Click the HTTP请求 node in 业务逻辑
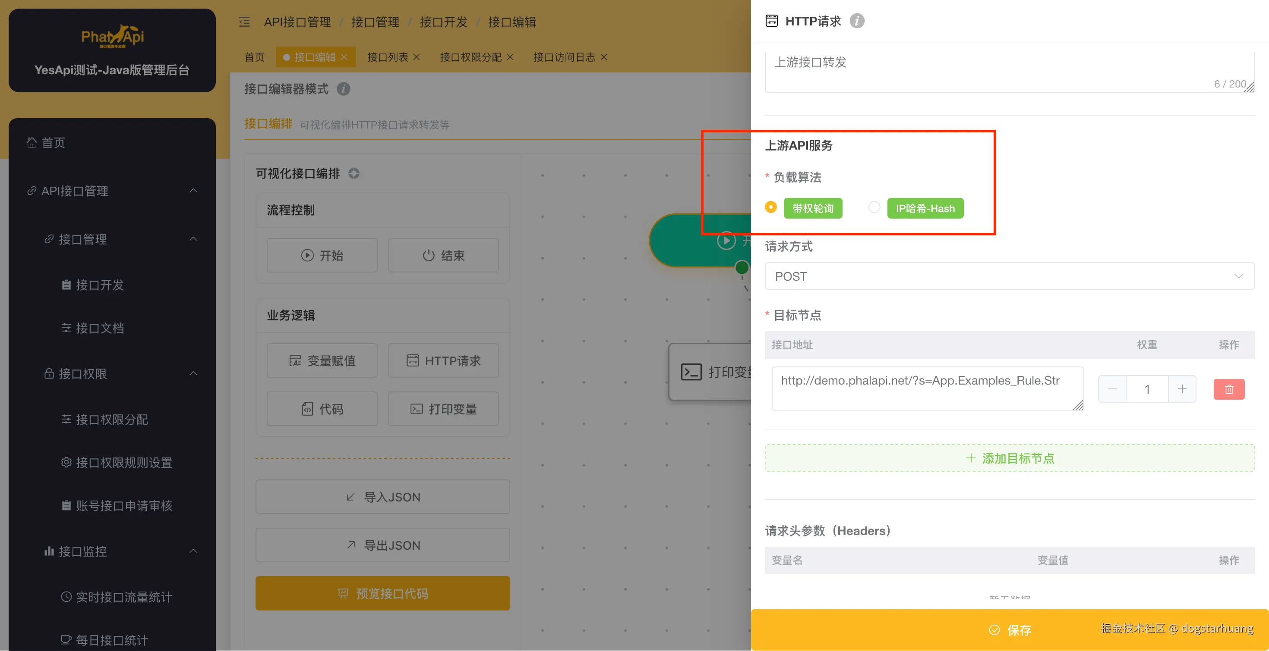This screenshot has height=651, width=1269. [x=443, y=361]
